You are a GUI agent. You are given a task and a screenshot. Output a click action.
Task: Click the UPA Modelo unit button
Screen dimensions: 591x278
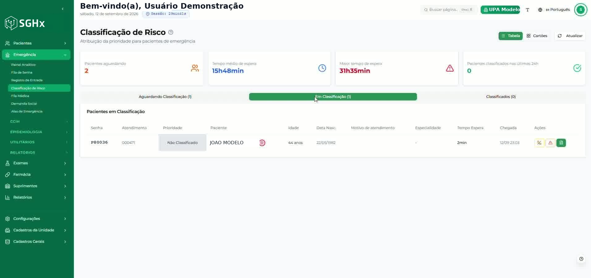500,10
